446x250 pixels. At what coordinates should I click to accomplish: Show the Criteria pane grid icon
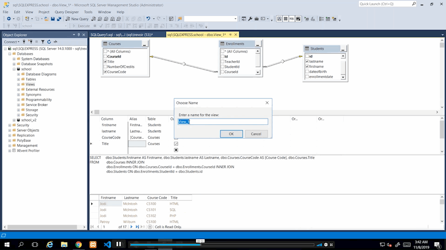pyautogui.click(x=286, y=19)
